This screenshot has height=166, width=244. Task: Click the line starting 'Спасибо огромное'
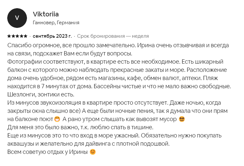pyautogui.click(x=118, y=45)
